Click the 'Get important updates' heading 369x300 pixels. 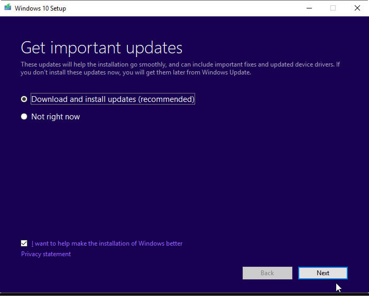point(102,48)
